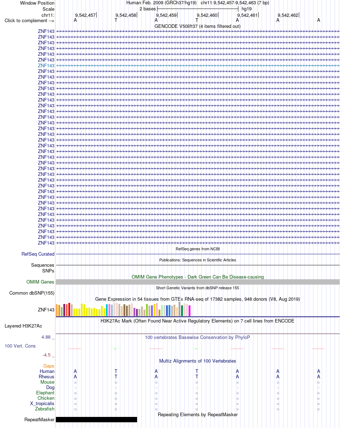Click the -4.5 lower conservation scale value
Image resolution: width=340 pixels, height=428 pixels.
pos(47,355)
